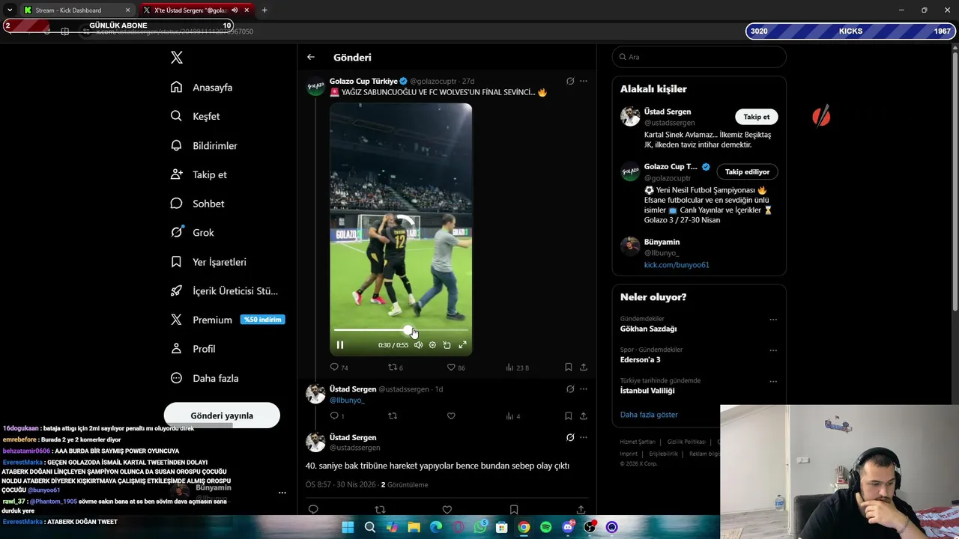Open İçerik Üreticisi Stüdyosu

pos(224,290)
